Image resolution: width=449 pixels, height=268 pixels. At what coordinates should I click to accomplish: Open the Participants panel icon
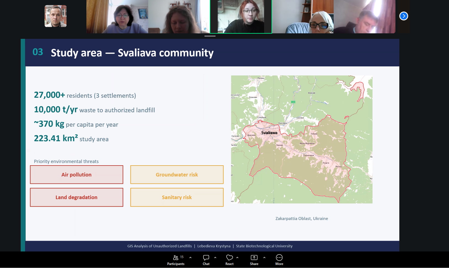pyautogui.click(x=176, y=258)
